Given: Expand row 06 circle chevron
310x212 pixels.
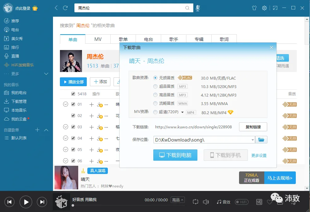Looking at the screenshot, I should (x=66, y=161).
